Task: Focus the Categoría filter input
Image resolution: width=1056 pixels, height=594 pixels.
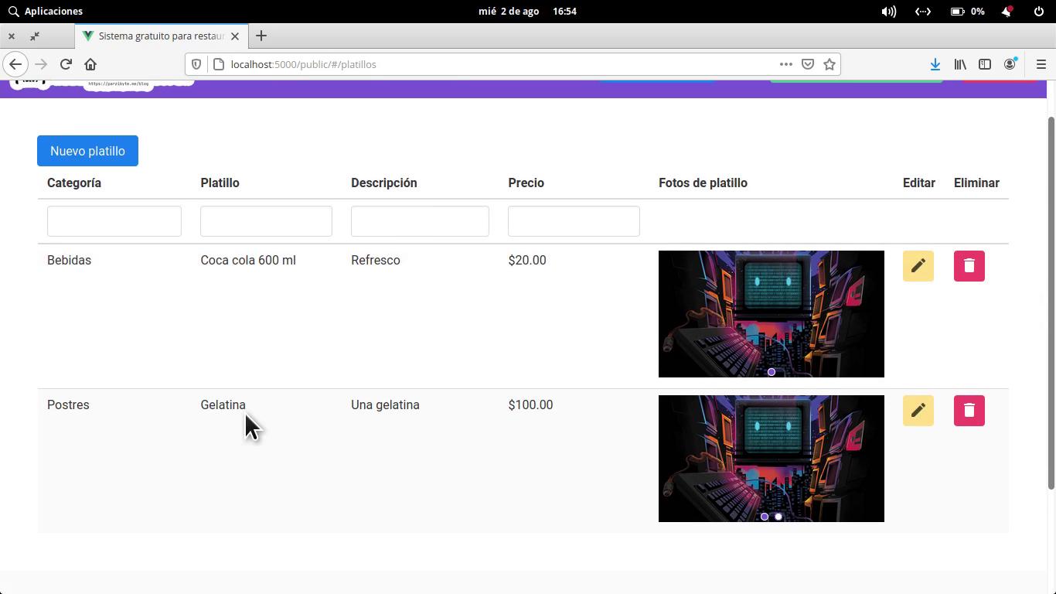Action: pos(114,221)
